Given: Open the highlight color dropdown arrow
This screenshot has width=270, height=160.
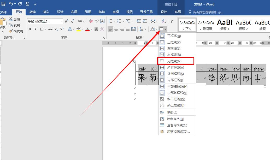Looking at the screenshot, I should (x=83, y=29).
